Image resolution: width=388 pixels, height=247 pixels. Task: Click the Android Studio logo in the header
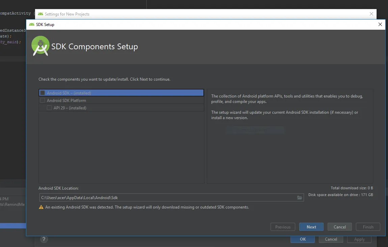click(x=40, y=46)
